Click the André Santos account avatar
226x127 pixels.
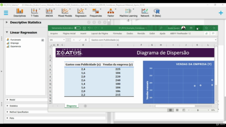[x=183, y=28]
